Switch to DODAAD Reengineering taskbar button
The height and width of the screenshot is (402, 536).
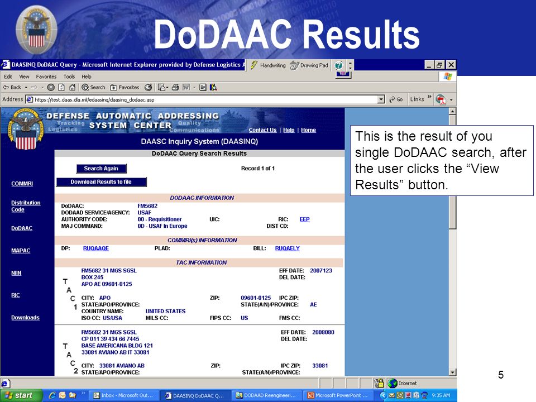267,395
